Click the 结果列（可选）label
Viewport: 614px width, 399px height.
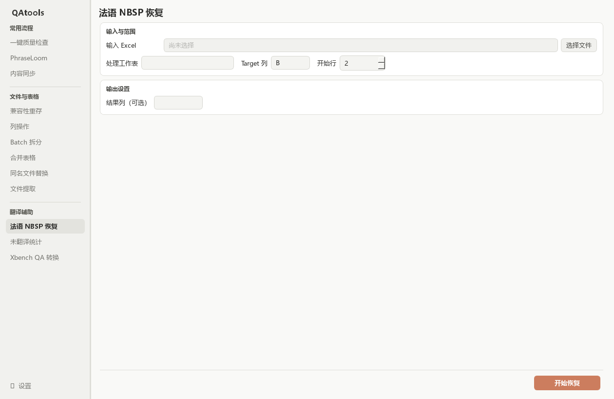(127, 103)
